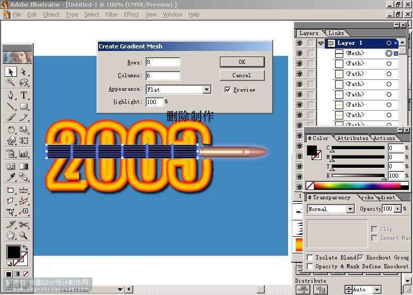Enable Isolate Blending checkbox

tap(310, 257)
